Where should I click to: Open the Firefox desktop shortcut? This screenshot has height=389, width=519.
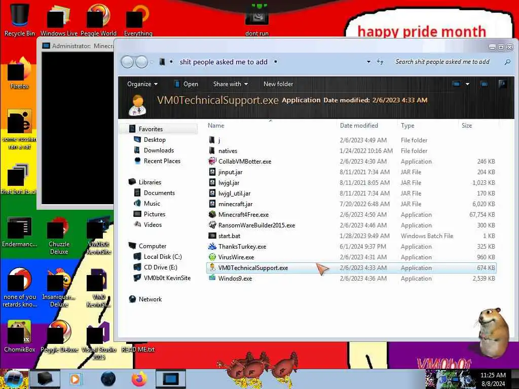19,73
